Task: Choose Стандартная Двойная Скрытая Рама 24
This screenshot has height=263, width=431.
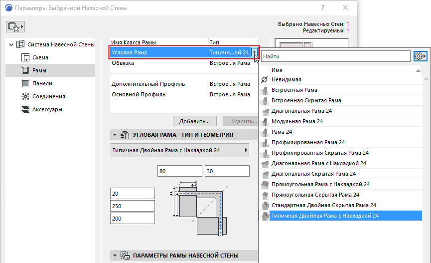Action: click(340, 205)
